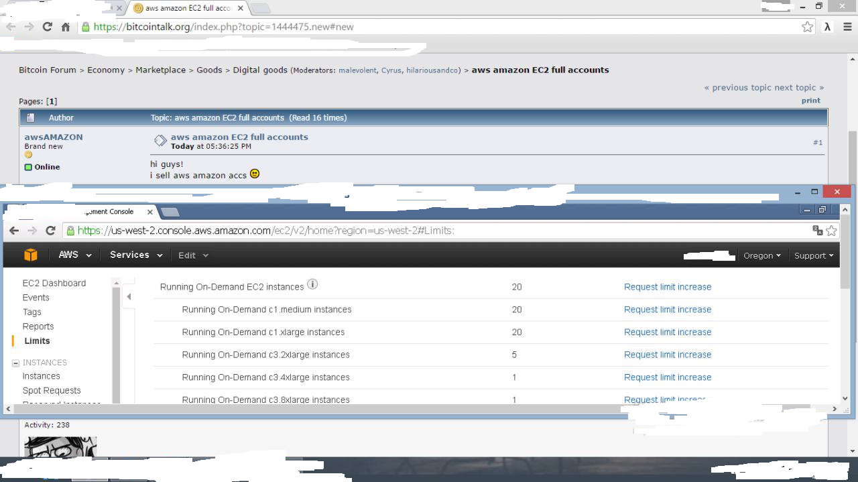The height and width of the screenshot is (482, 858).
Task: Click the green lock beside the AWS console URL
Action: (x=69, y=231)
